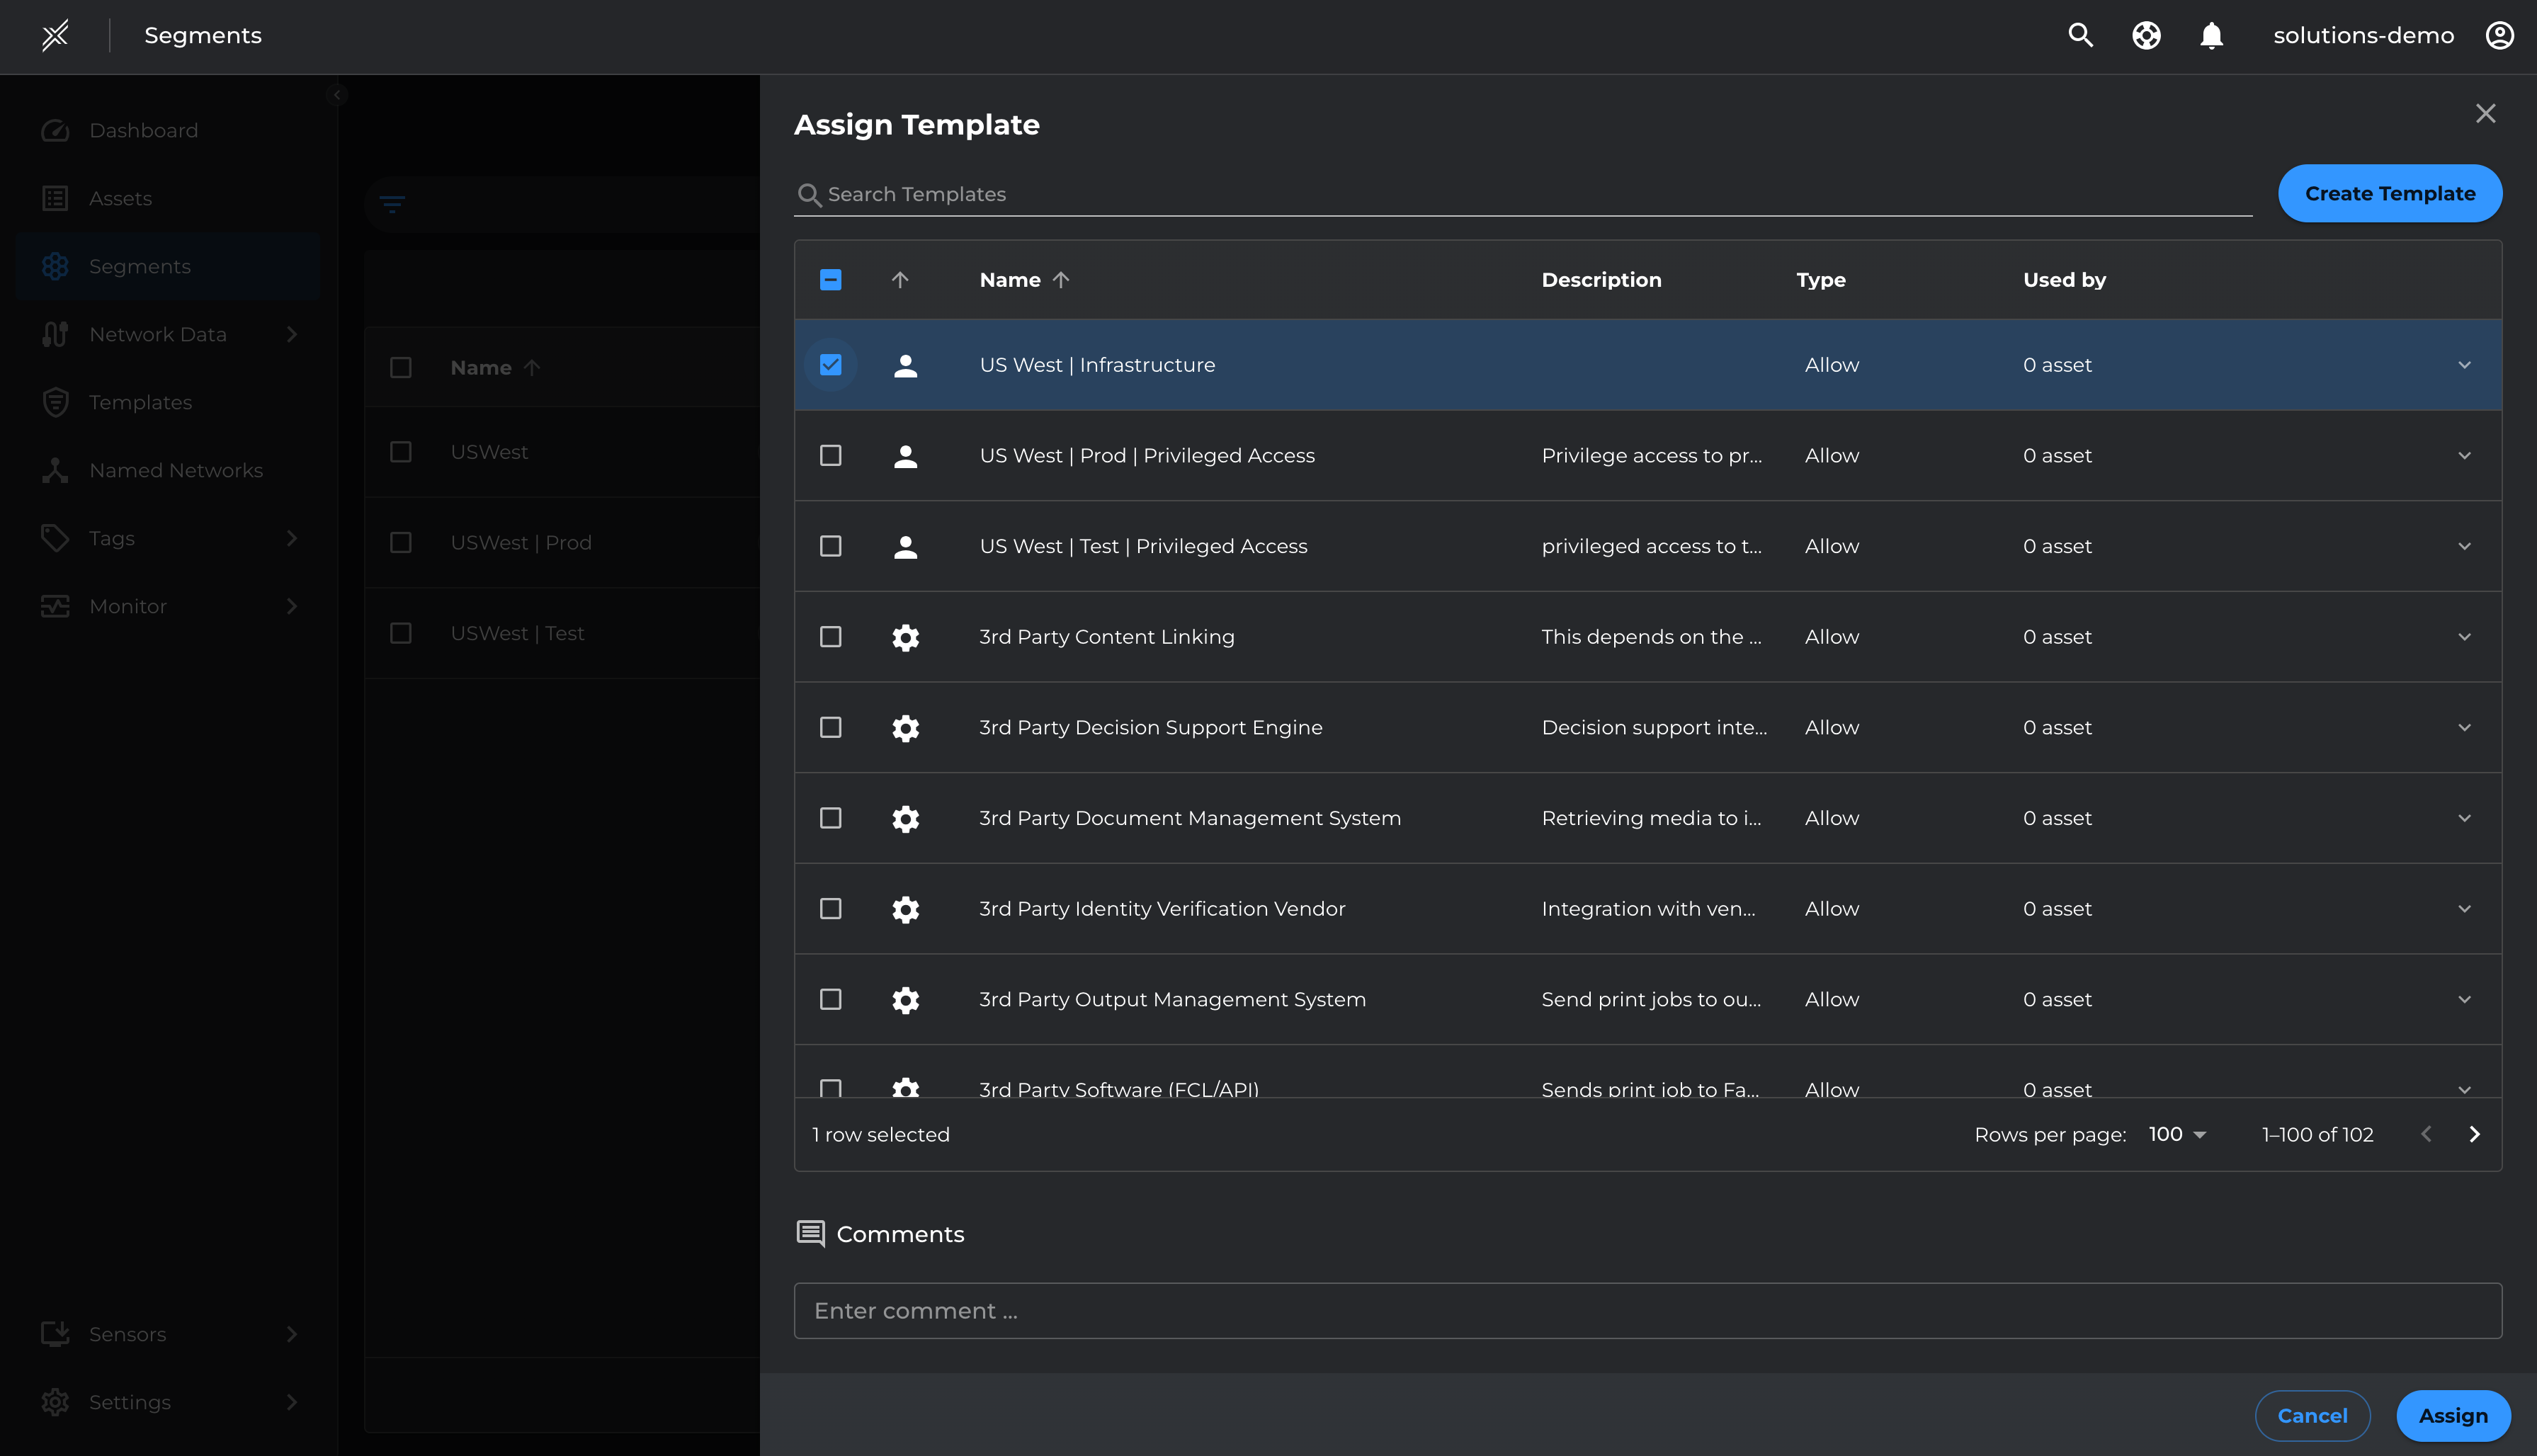Check the 3rd Party Content Linking template
Image resolution: width=2537 pixels, height=1456 pixels.
(830, 637)
